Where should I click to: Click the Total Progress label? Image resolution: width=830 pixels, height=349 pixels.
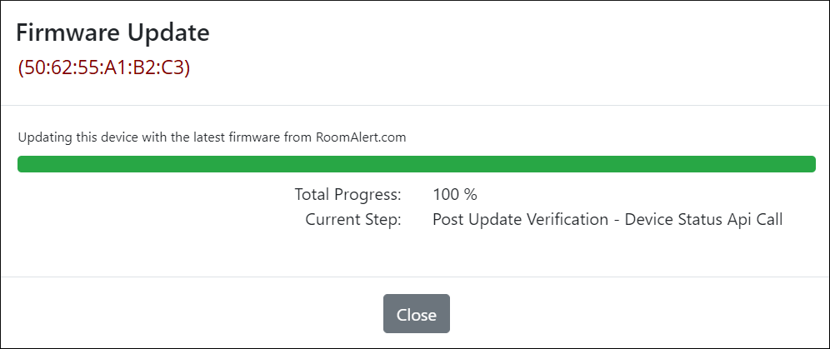347,195
